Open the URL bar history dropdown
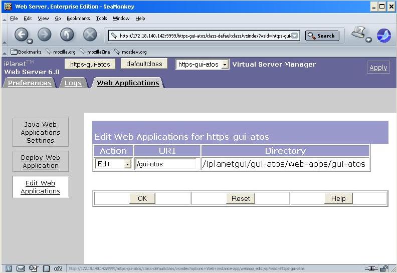Screen dimensions: 397x273 click(294, 36)
